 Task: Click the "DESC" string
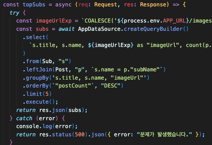click(111, 86)
